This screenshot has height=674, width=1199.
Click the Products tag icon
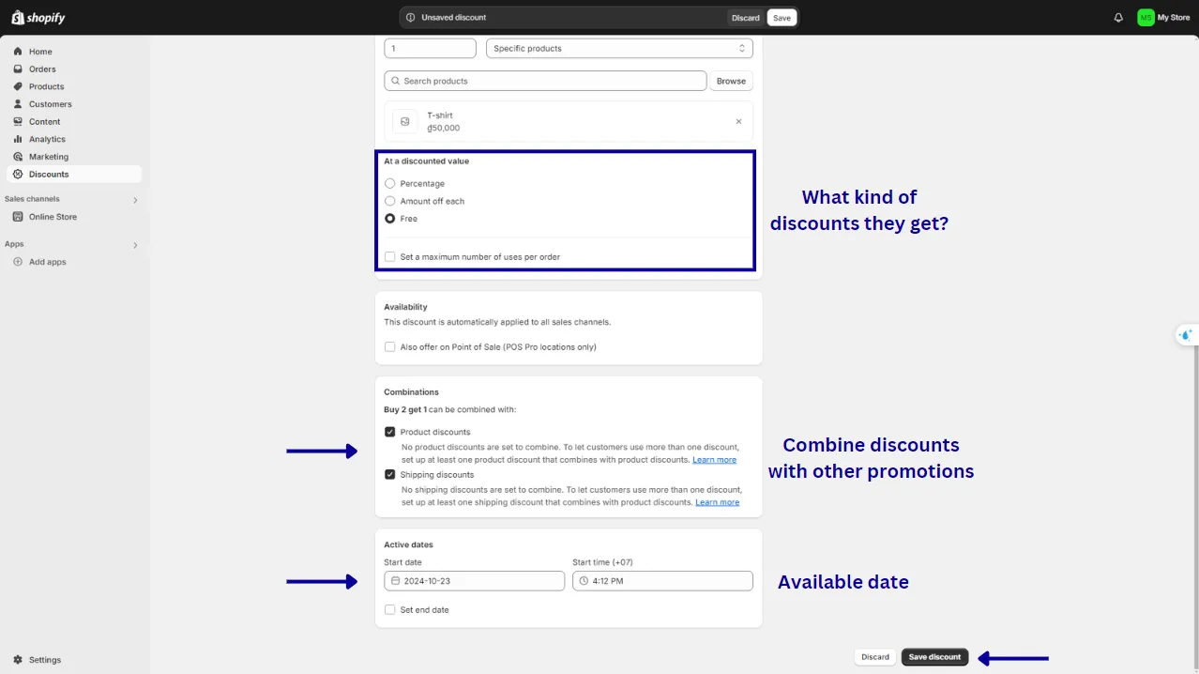click(18, 86)
